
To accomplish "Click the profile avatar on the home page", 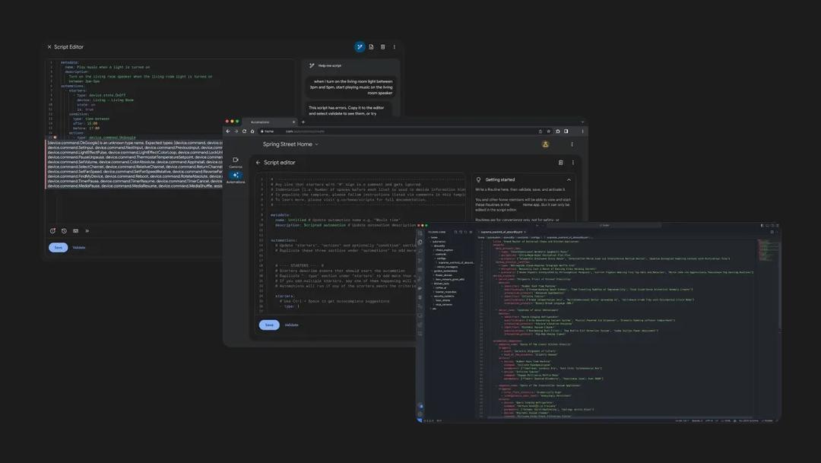I will pyautogui.click(x=545, y=144).
